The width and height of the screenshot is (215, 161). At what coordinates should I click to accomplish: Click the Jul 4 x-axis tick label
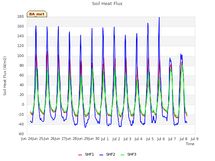coord(138,139)
